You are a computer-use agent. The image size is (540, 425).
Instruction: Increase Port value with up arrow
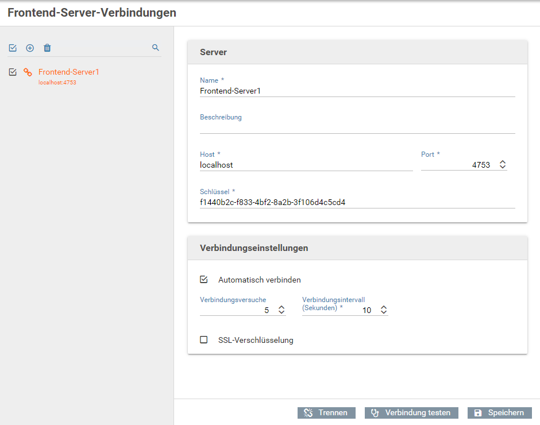[503, 162]
